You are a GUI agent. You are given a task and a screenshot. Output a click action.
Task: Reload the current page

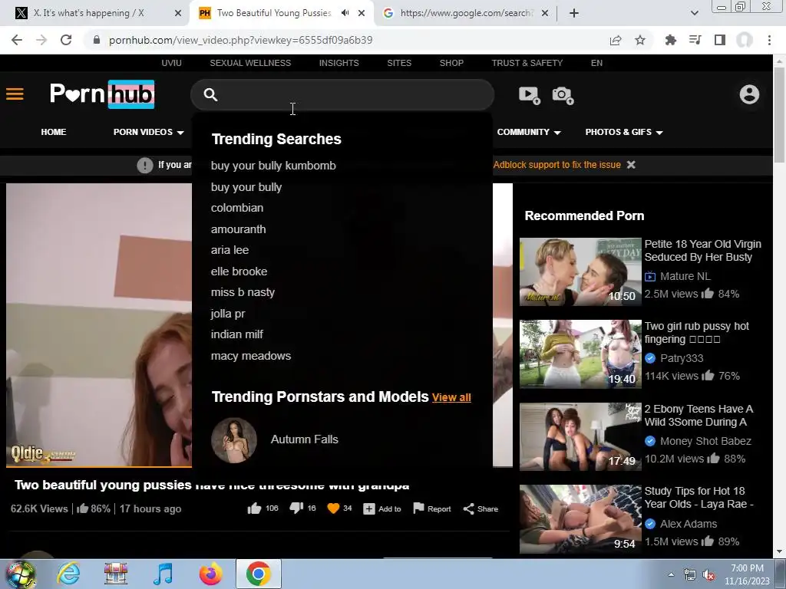tap(66, 40)
